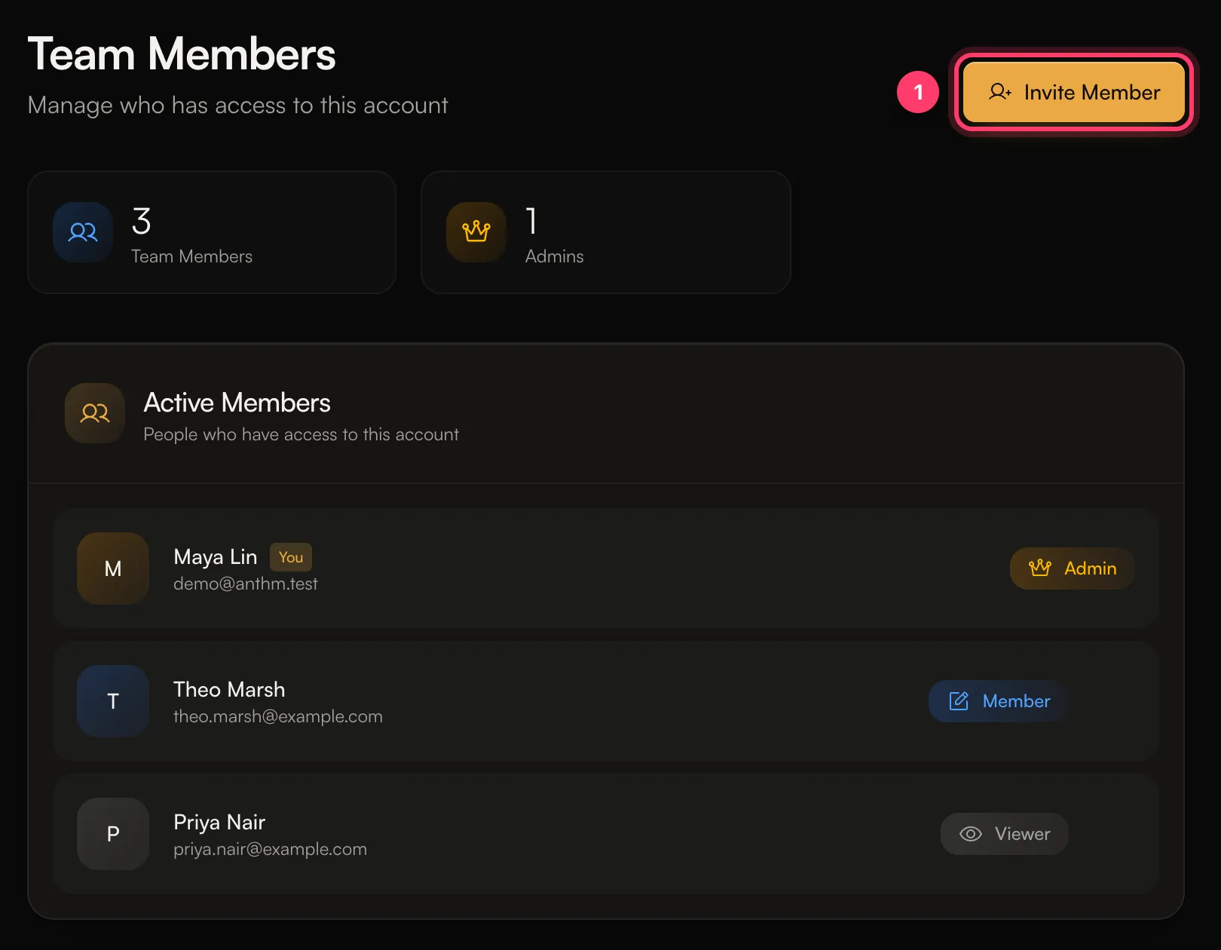
Task: Click Theo Marsh's avatar letter T
Action: (113, 701)
